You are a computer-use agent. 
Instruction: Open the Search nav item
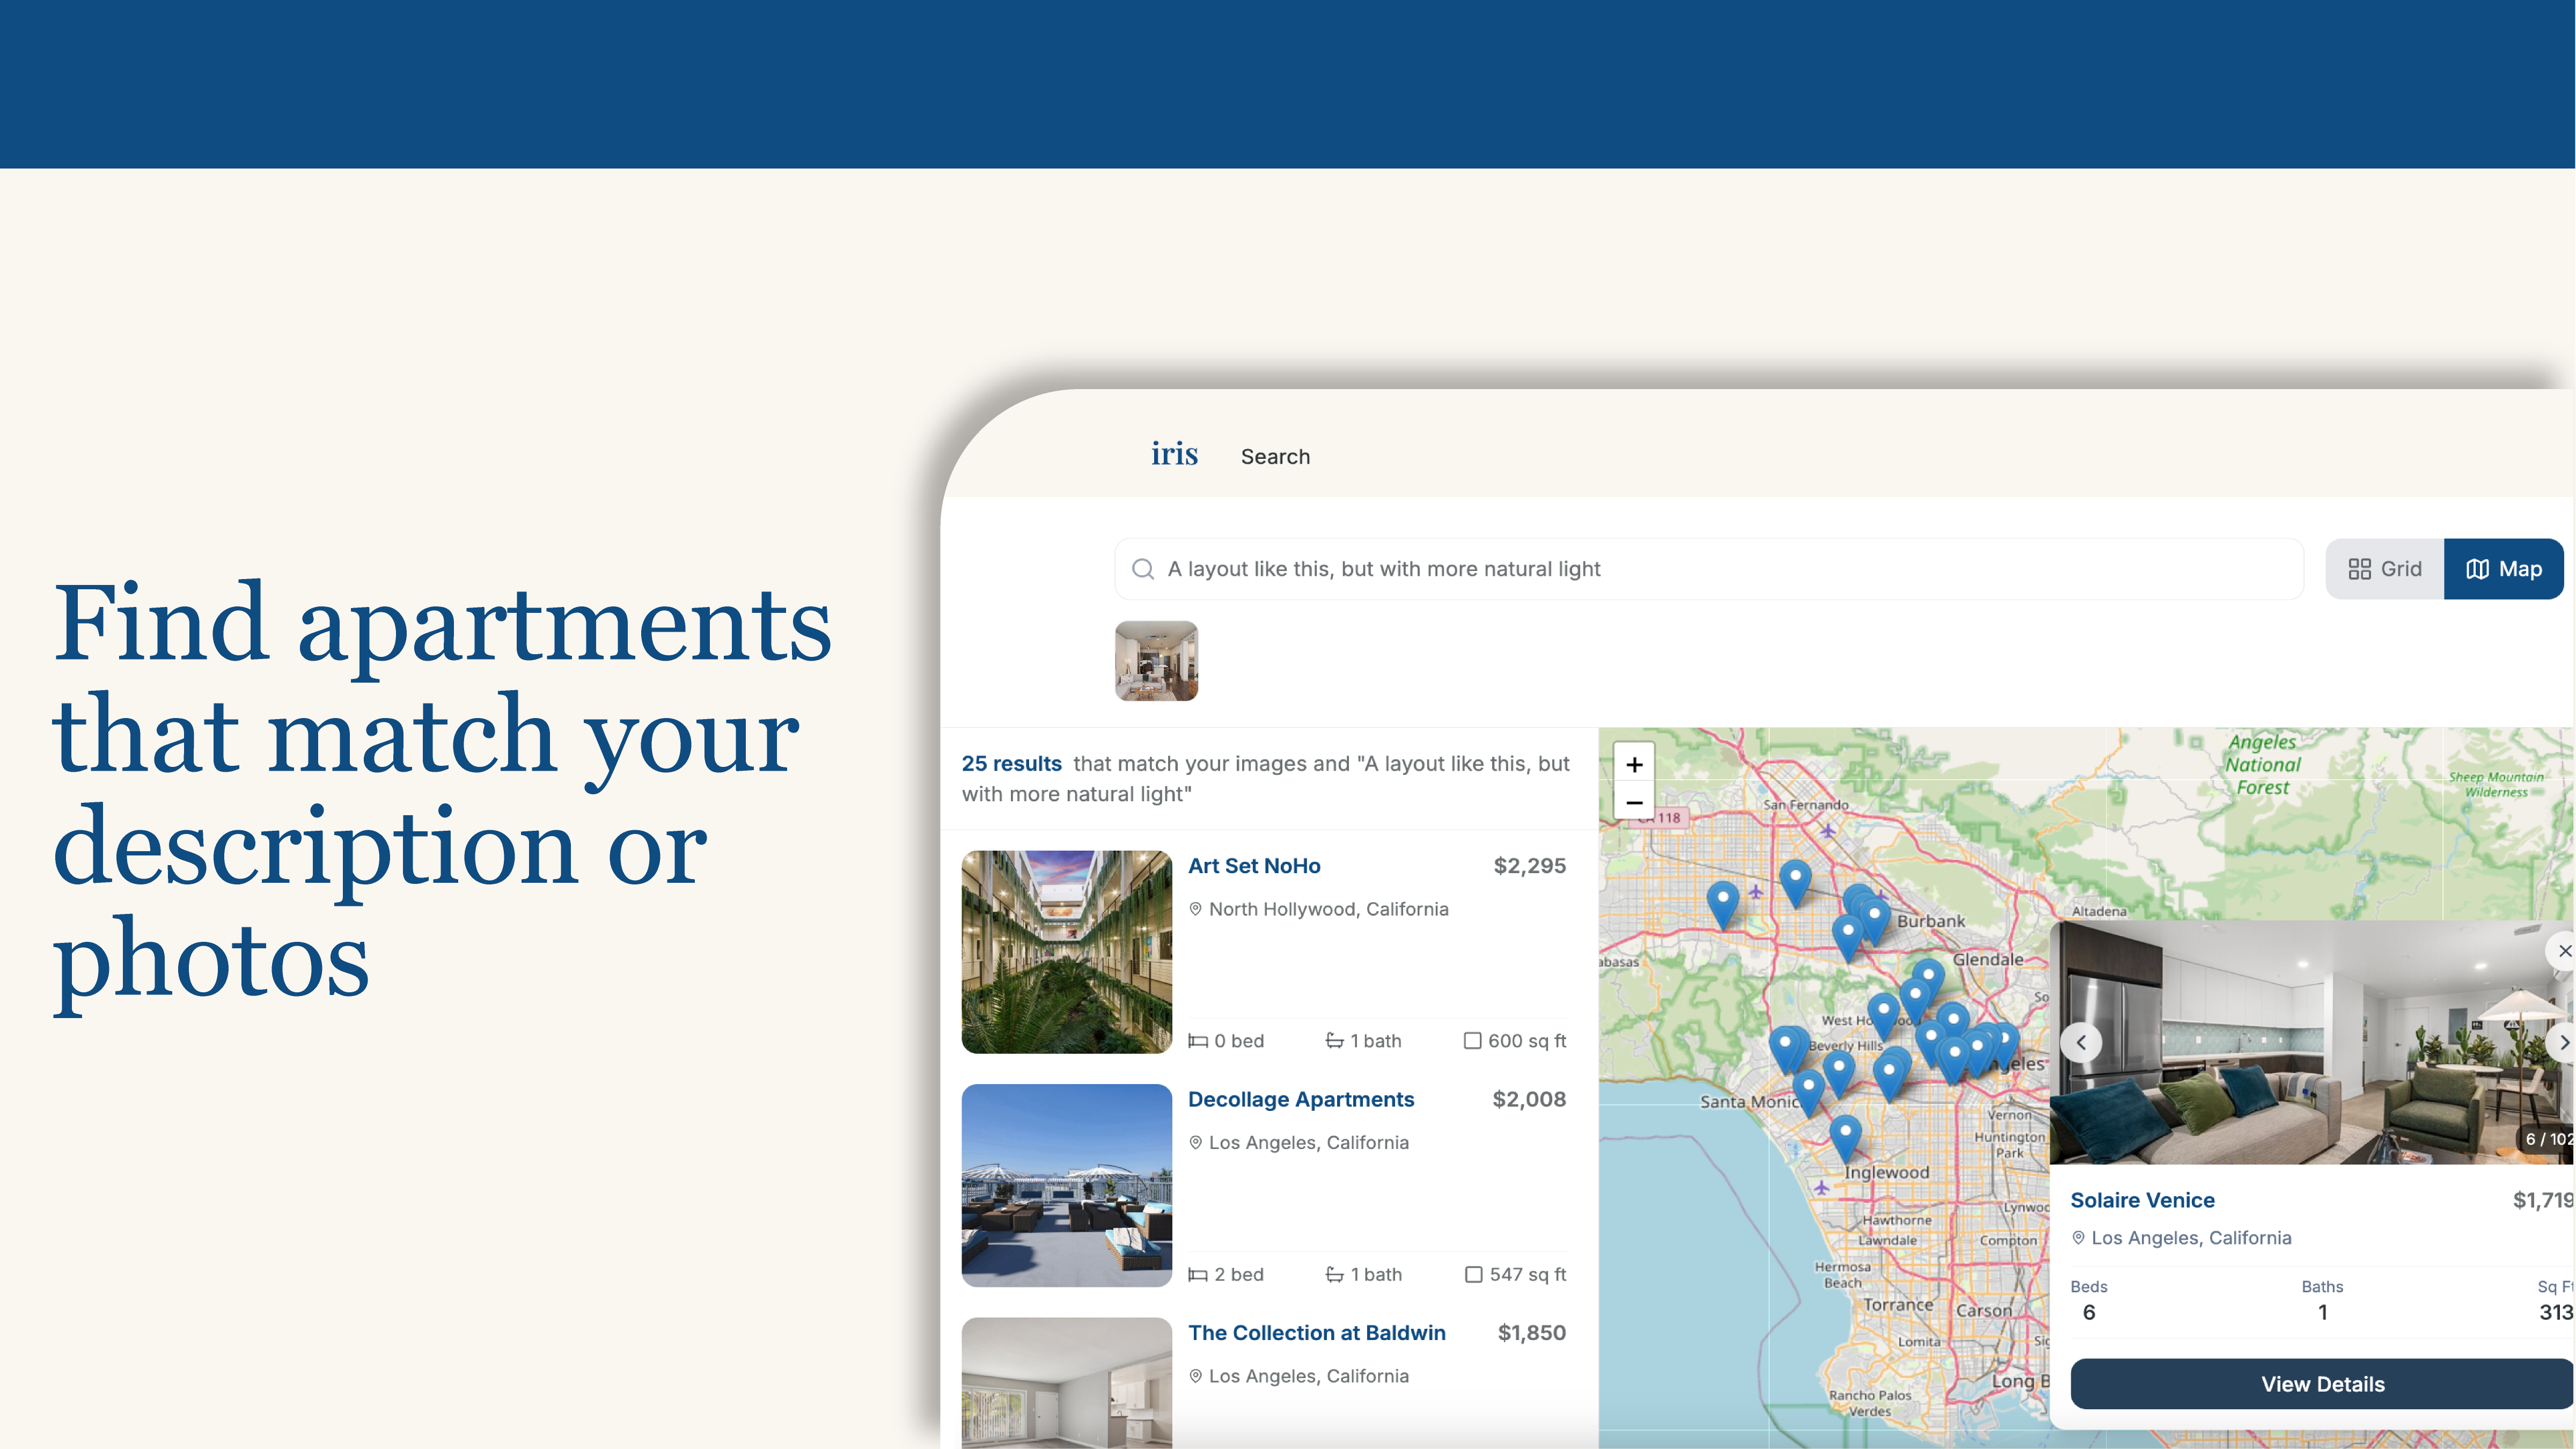point(1275,457)
